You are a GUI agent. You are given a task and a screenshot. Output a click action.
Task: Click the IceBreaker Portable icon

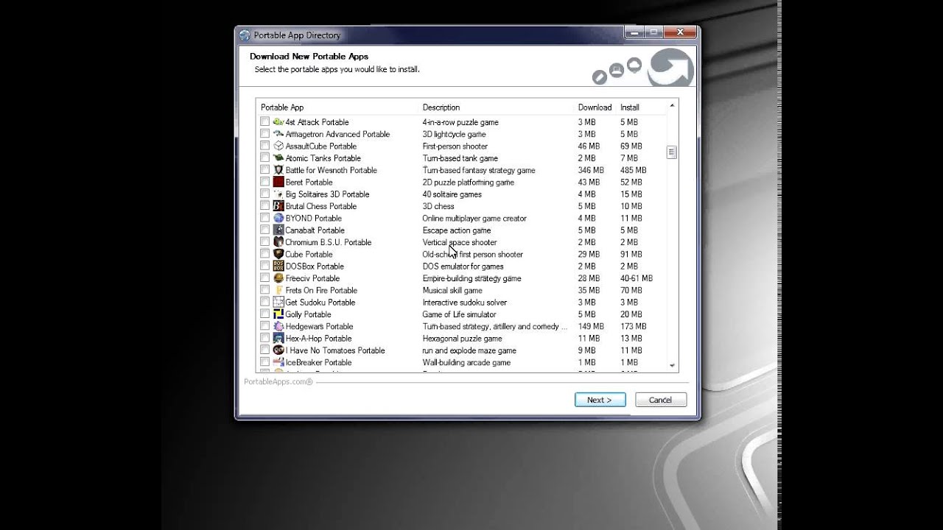[278, 362]
